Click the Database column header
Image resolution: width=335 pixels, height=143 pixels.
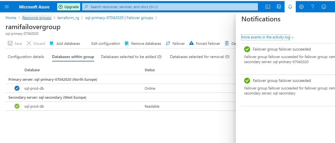[x=32, y=70]
